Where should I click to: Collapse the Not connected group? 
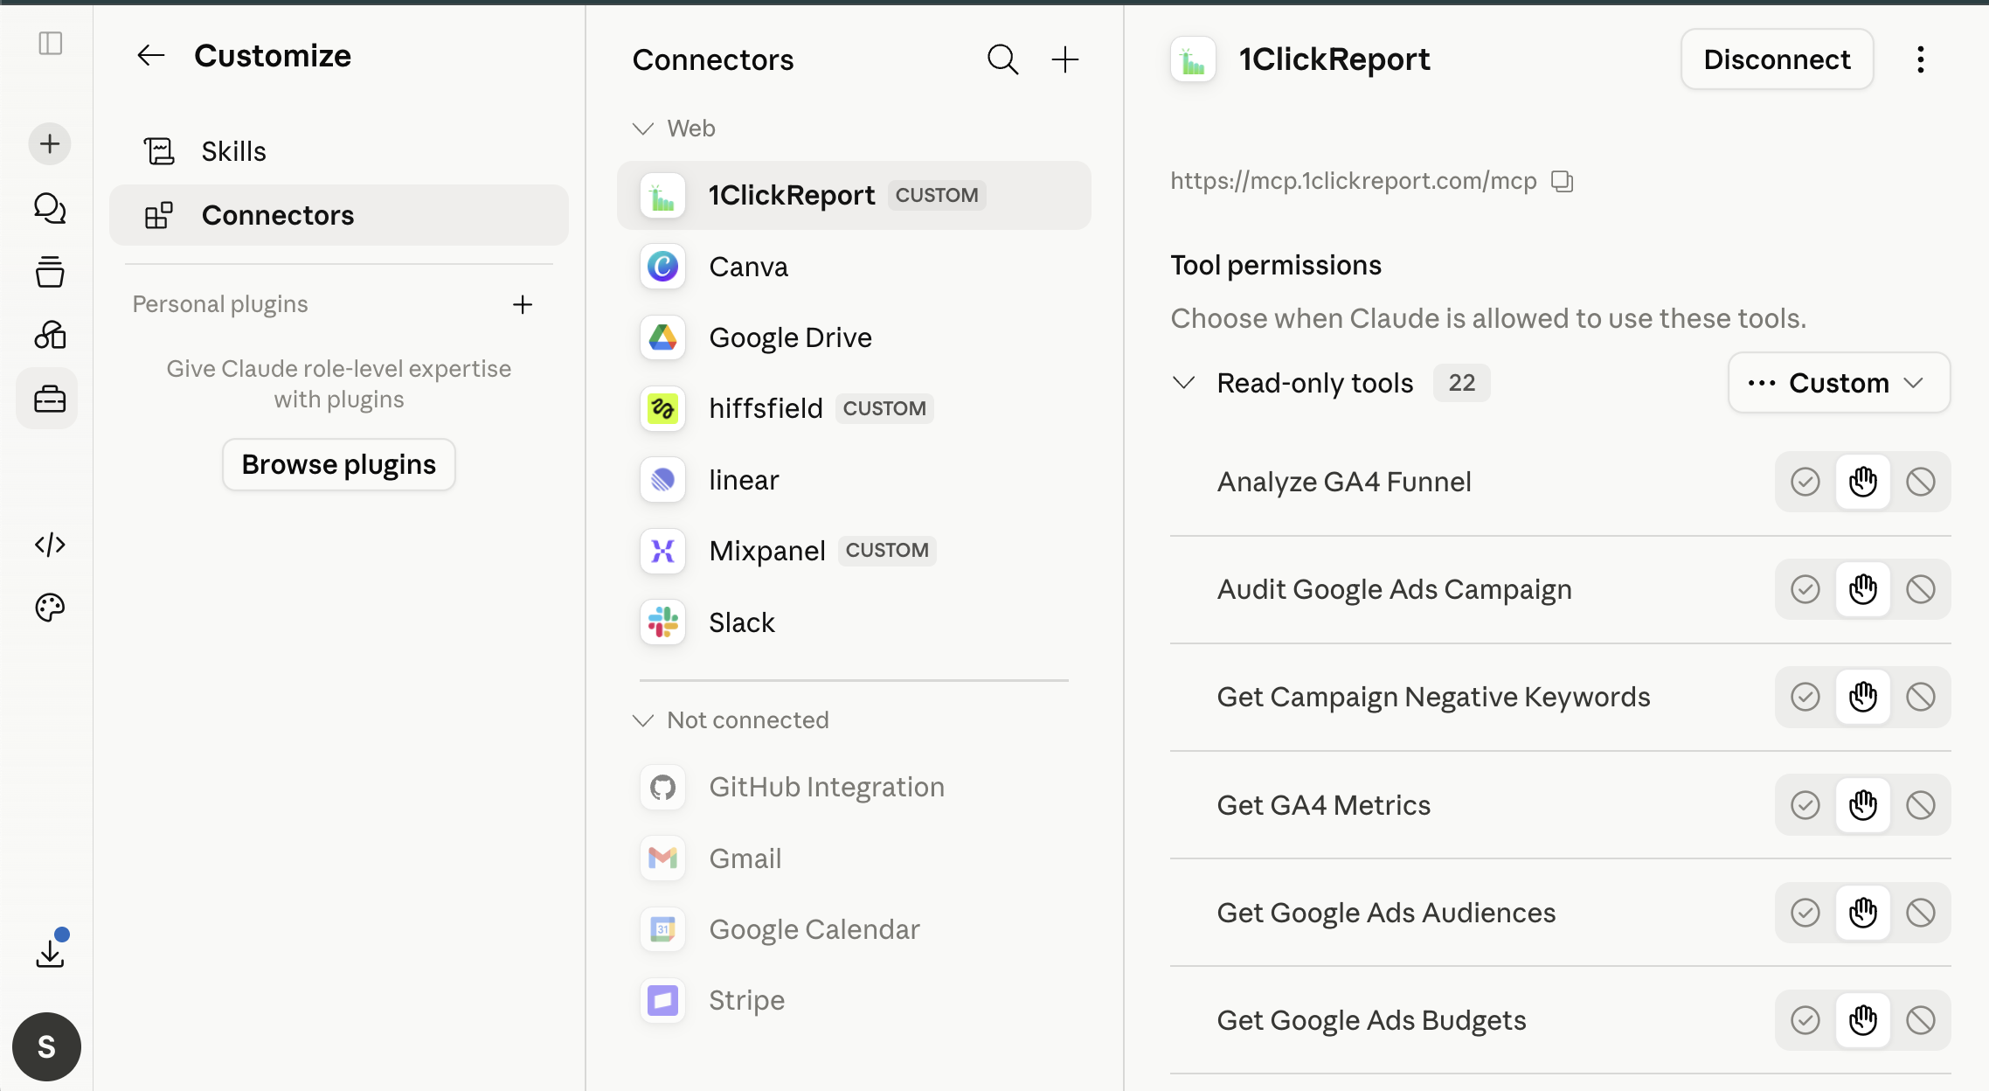point(643,720)
